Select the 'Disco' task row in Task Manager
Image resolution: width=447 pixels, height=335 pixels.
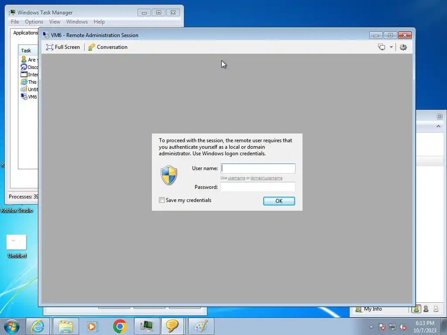coord(29,67)
